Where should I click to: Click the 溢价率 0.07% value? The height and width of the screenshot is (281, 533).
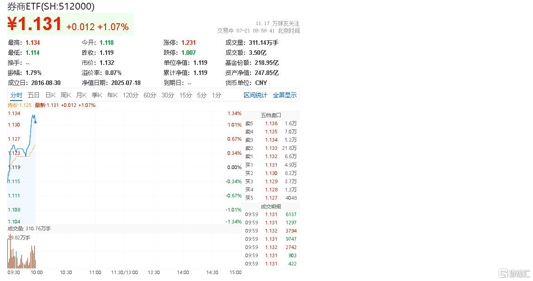pyautogui.click(x=113, y=73)
